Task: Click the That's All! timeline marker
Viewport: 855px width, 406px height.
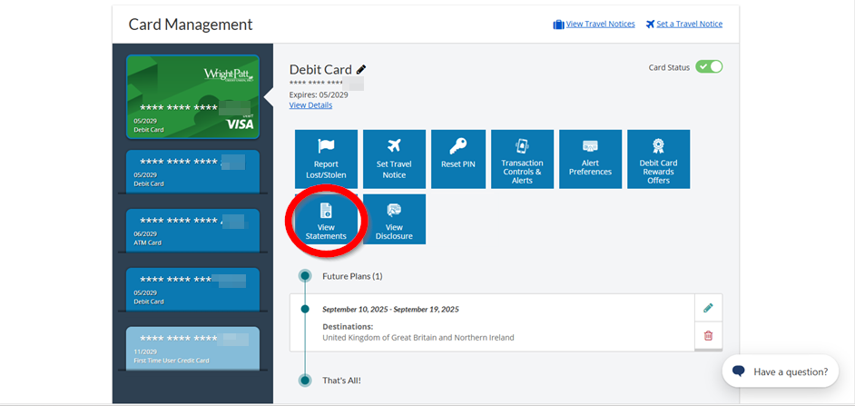Action: pos(305,381)
